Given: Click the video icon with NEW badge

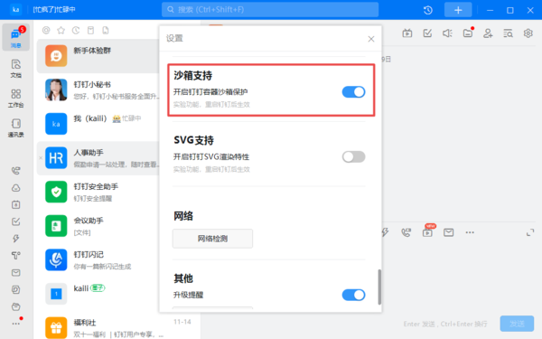Looking at the screenshot, I should click(x=427, y=231).
